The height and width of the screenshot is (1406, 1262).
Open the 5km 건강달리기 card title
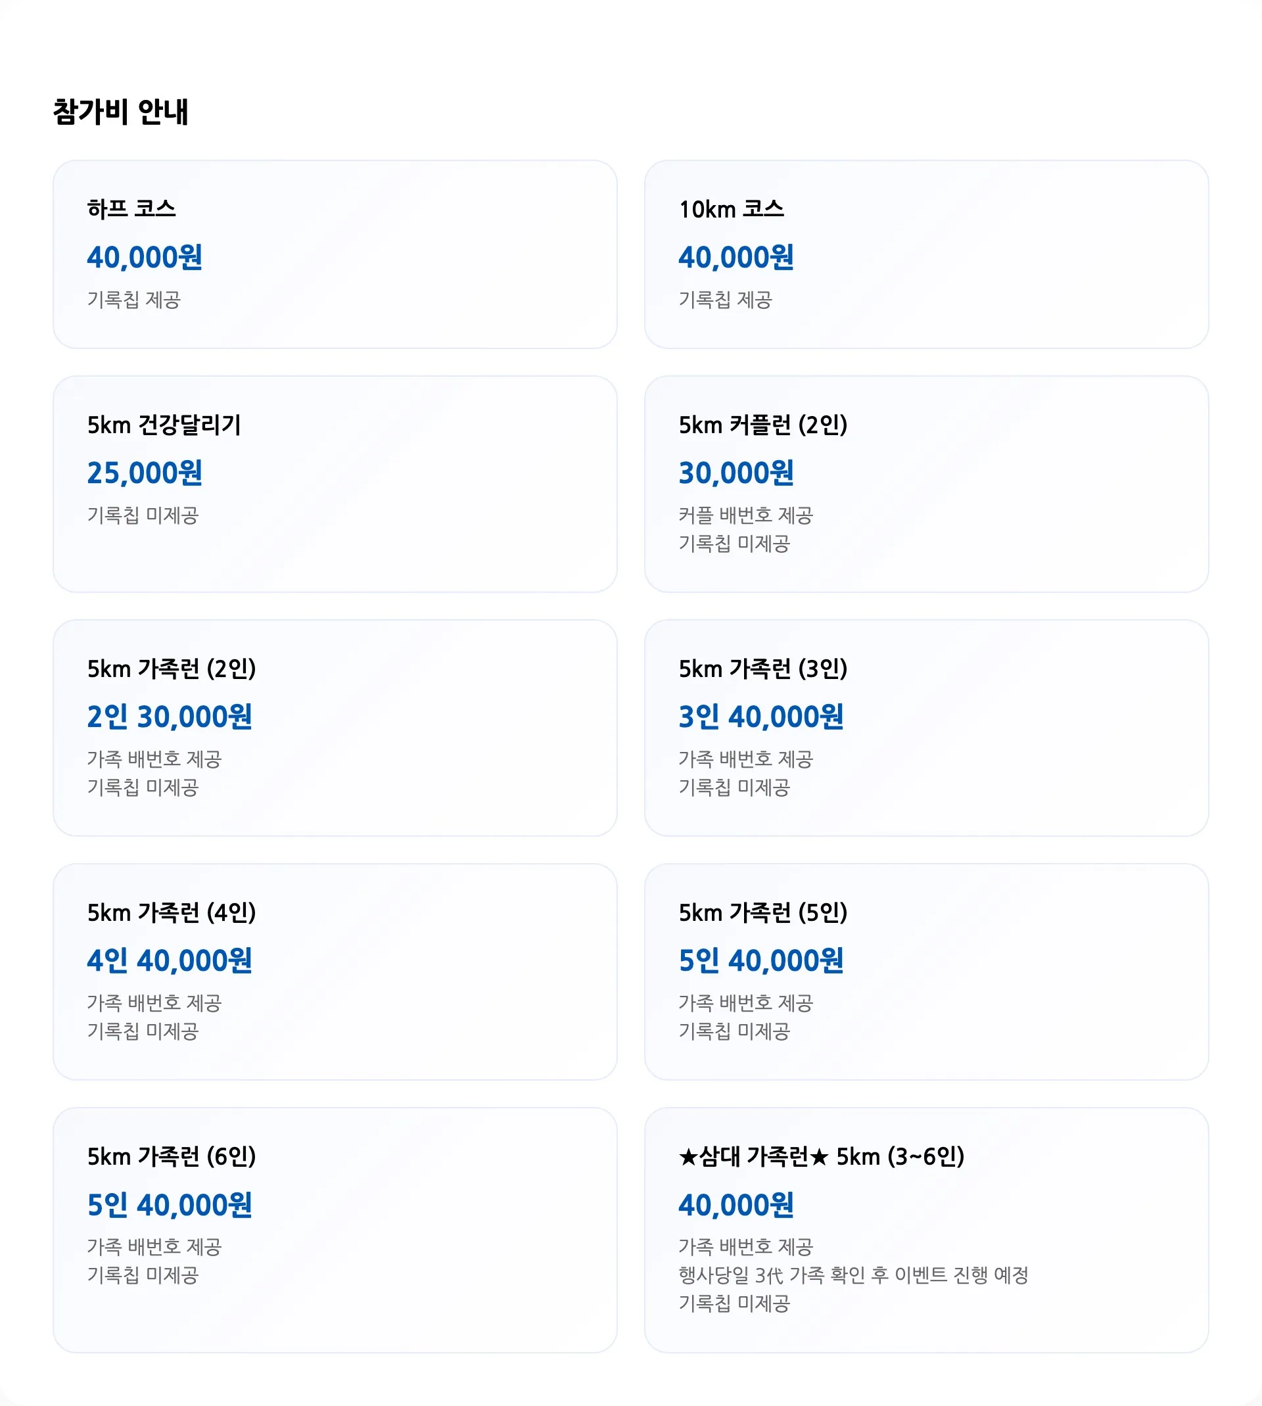(x=164, y=424)
